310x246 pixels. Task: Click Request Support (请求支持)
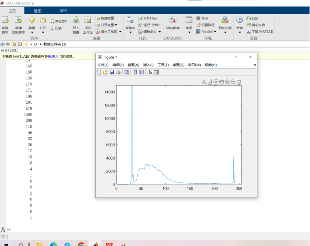[256, 25]
